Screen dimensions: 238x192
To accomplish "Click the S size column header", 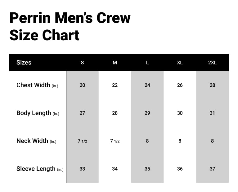I will pyautogui.click(x=82, y=63).
